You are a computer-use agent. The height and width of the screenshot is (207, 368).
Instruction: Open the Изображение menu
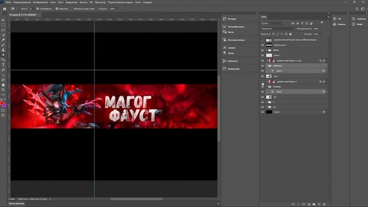tap(40, 2)
